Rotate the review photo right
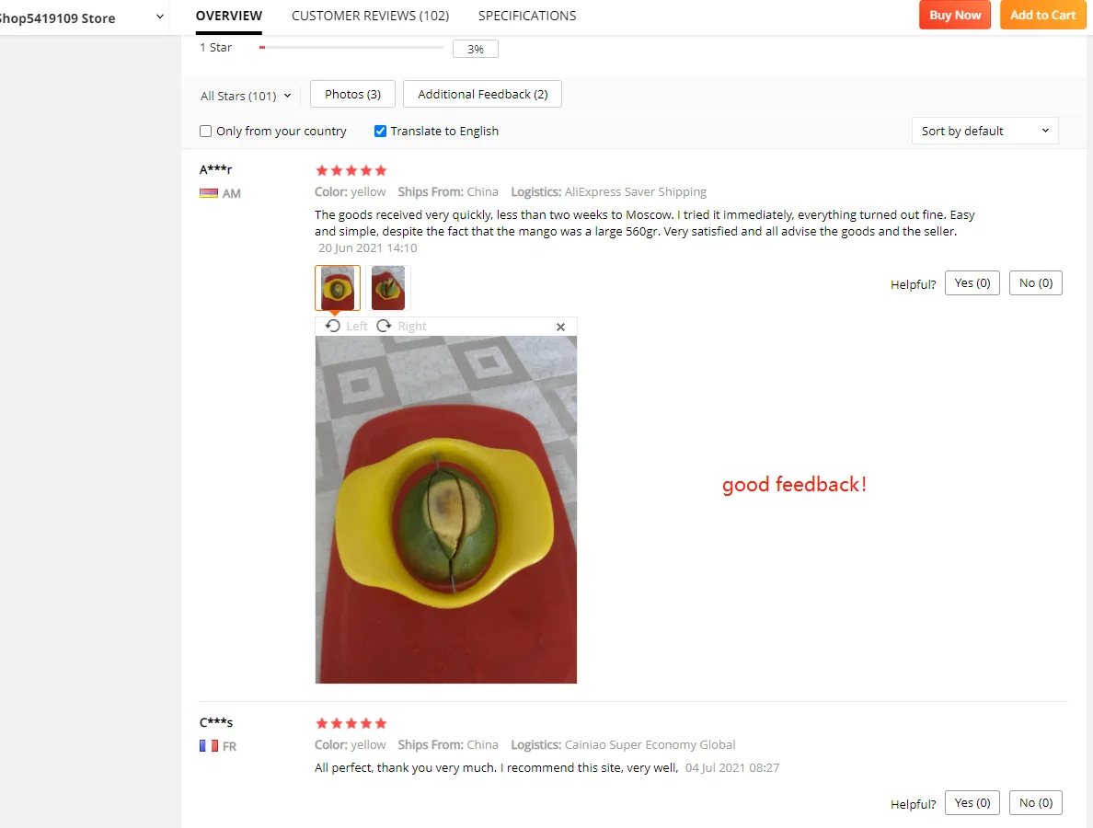 (401, 327)
